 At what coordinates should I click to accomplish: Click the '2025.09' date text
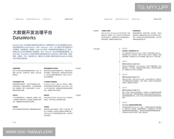(125, 103)
